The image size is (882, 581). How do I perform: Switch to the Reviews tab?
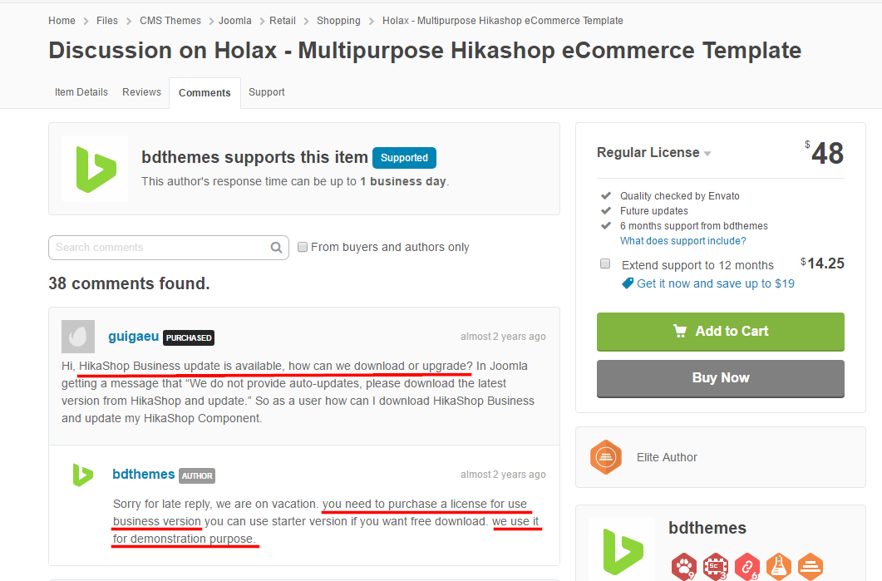coord(141,92)
